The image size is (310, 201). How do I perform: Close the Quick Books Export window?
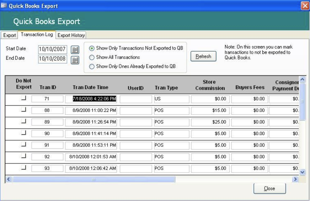pos(305,6)
